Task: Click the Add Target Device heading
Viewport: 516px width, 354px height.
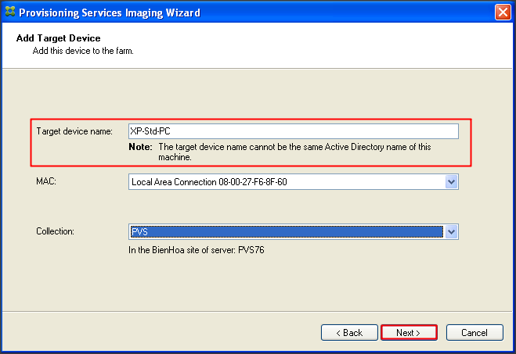Action: [58, 38]
